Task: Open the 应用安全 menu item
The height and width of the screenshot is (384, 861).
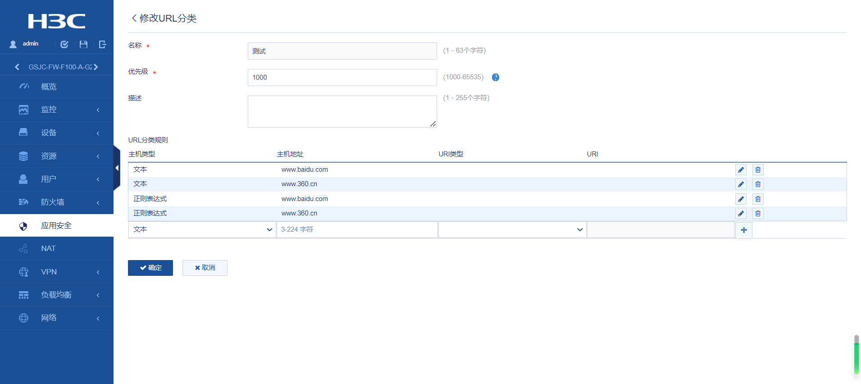Action: (57, 225)
